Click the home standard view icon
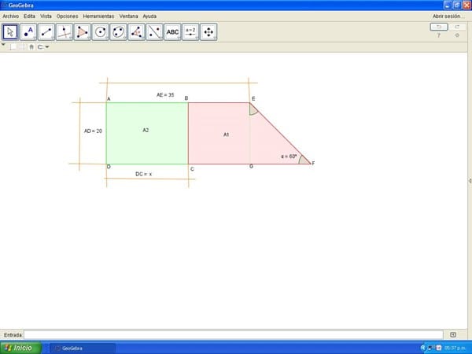This screenshot has height=354, width=472. tap(31, 47)
